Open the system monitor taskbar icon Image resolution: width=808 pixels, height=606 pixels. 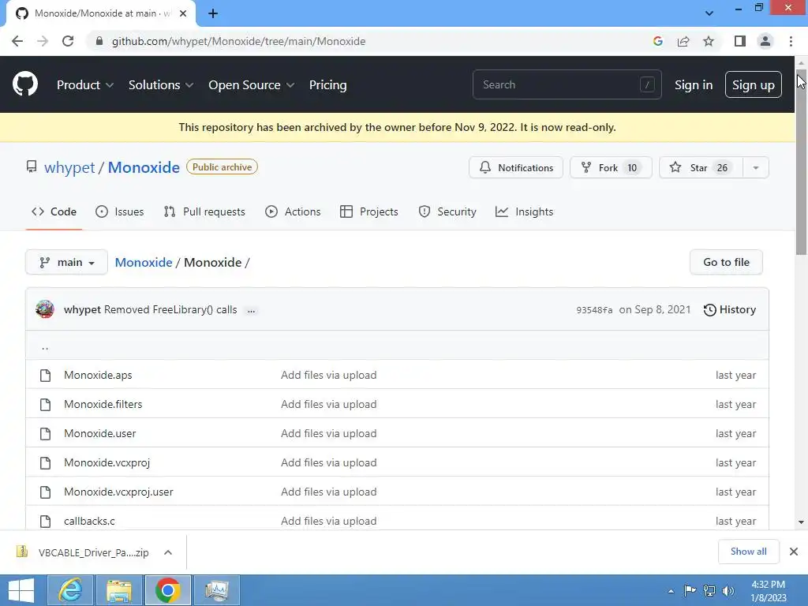(x=217, y=590)
